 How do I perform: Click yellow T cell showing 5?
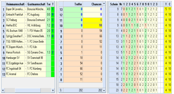click(x=166, y=9)
